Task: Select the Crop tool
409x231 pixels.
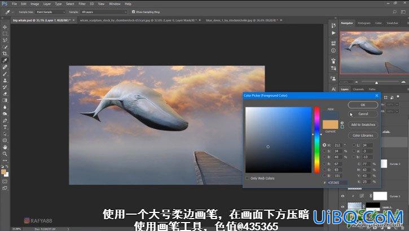Action: [5, 54]
